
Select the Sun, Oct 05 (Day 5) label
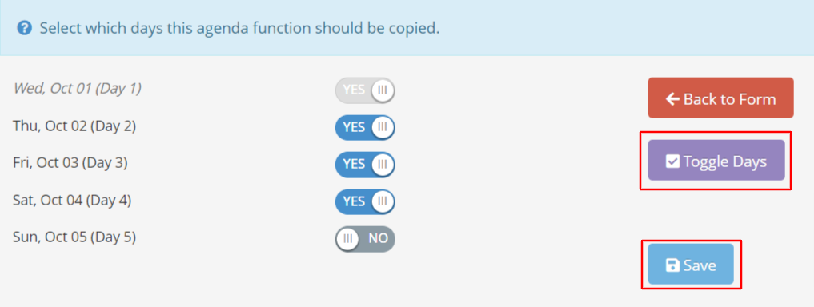pos(74,237)
